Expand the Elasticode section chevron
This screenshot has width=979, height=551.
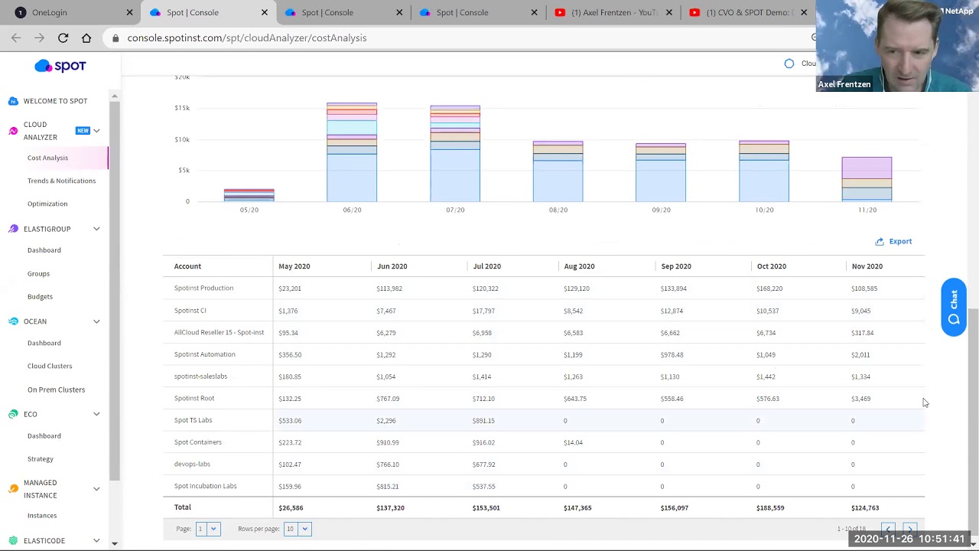(96, 540)
